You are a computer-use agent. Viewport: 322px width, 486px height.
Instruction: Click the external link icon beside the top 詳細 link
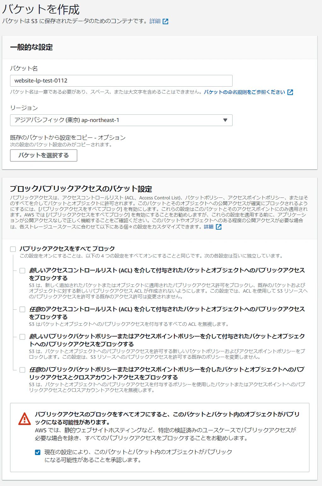[165, 21]
